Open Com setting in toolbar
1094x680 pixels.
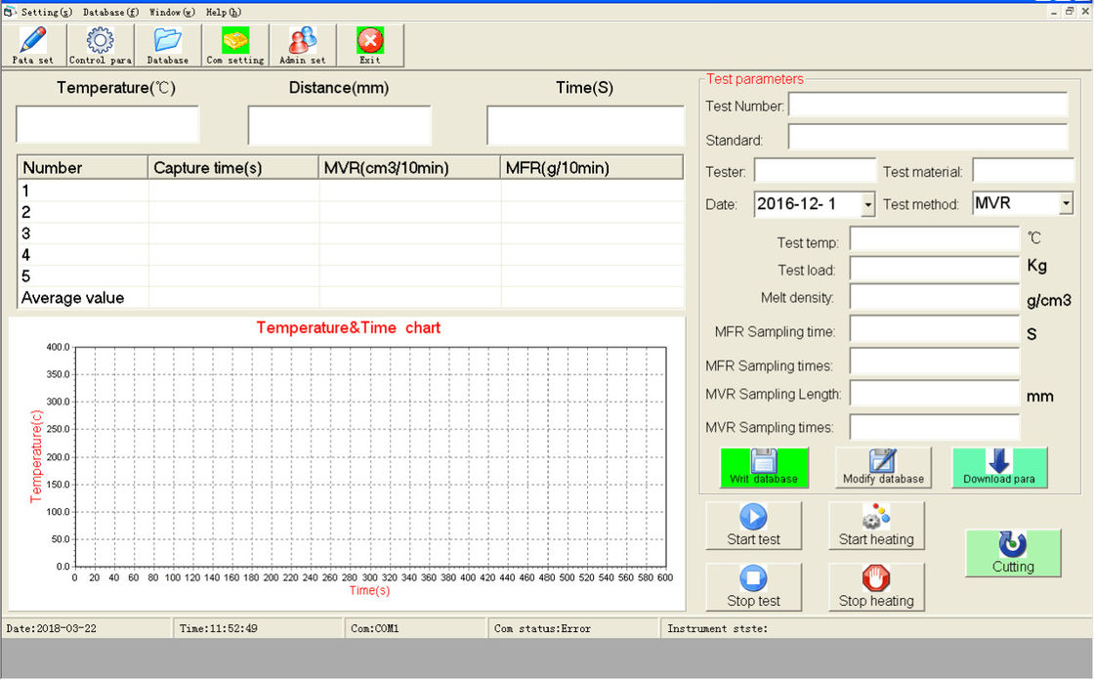pyautogui.click(x=235, y=45)
